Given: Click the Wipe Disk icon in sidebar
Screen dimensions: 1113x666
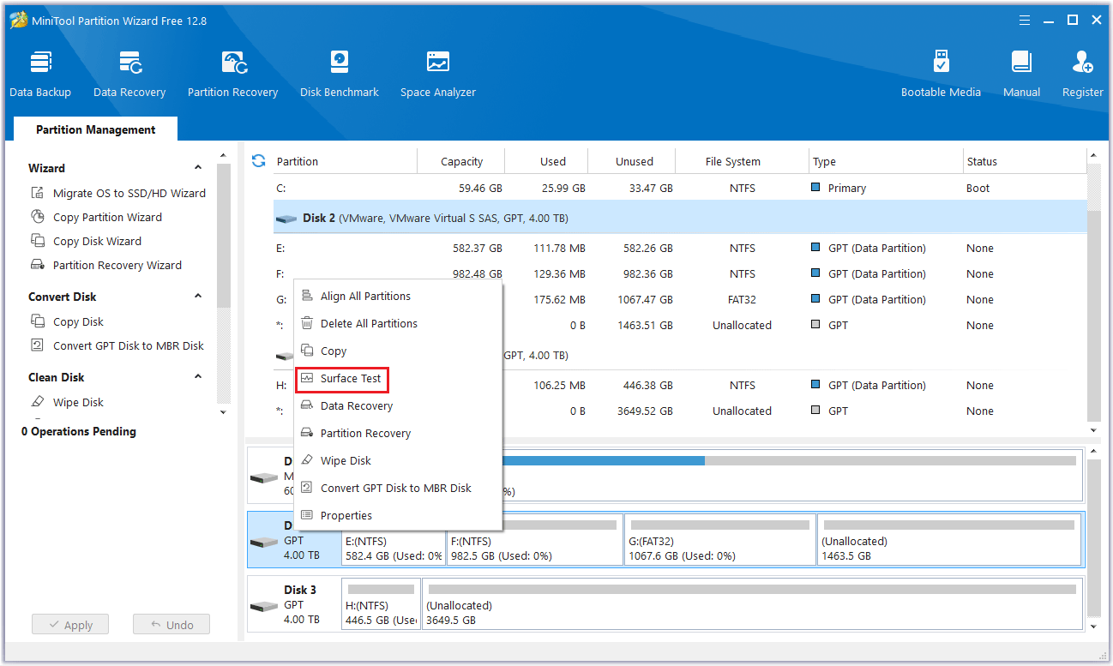Looking at the screenshot, I should (38, 402).
